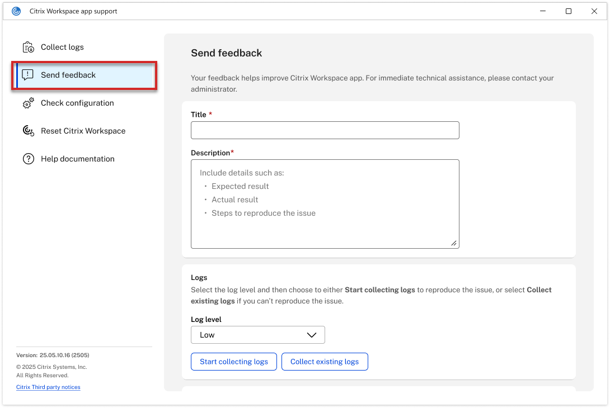The width and height of the screenshot is (610, 408).
Task: Open Citrix Third party notices link
Action: pos(48,387)
